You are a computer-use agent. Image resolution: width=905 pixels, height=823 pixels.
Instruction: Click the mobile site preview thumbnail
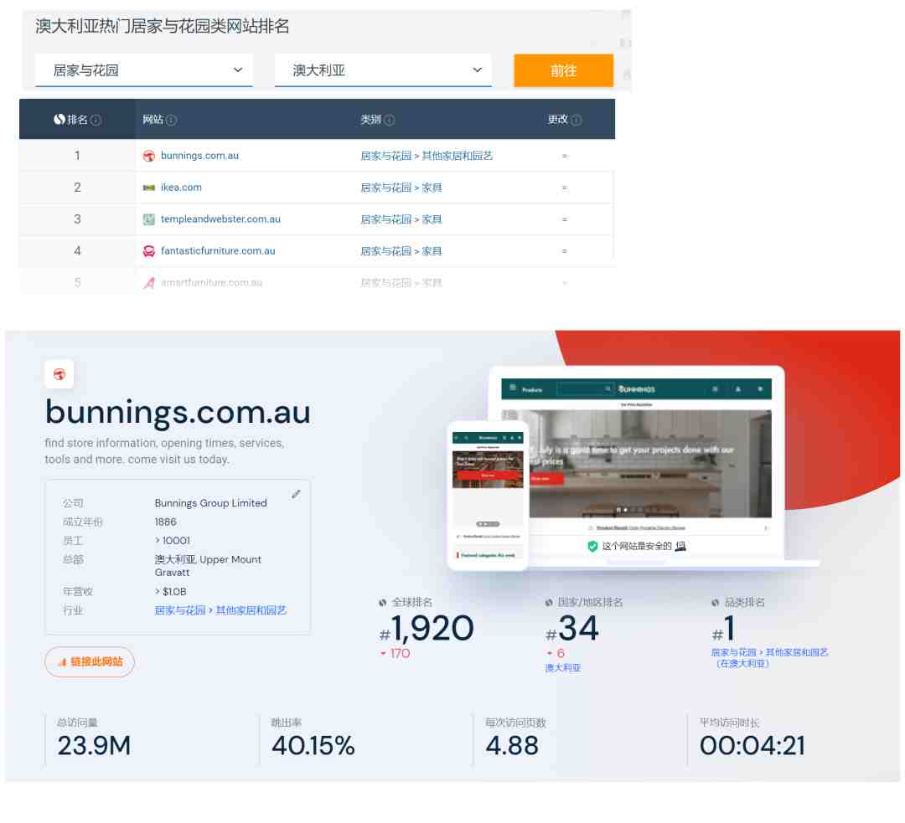tap(488, 496)
